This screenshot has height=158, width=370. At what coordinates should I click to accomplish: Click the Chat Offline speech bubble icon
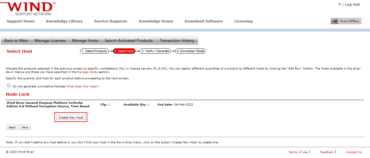pos(335,21)
